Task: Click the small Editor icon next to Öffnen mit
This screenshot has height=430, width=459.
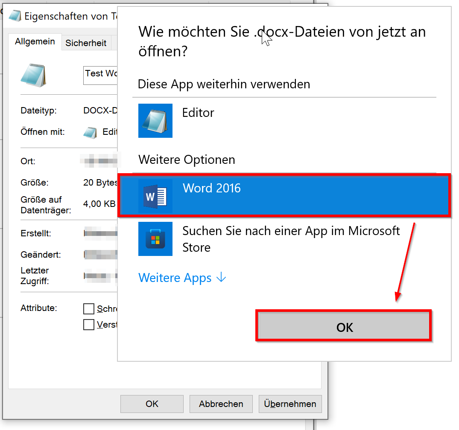Action: tap(90, 133)
